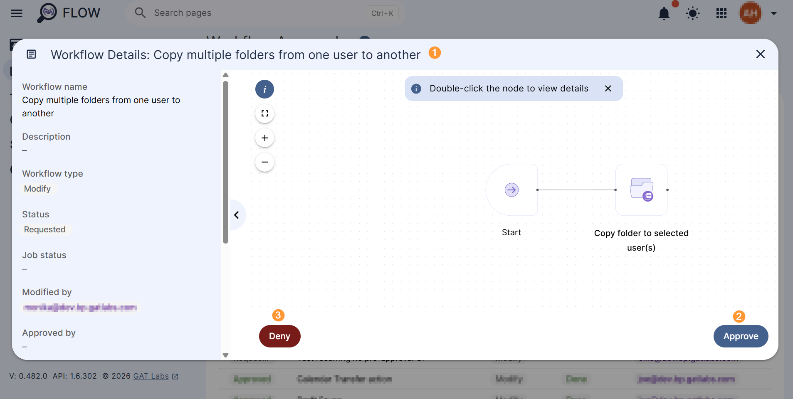Click the Start node label text

[511, 232]
